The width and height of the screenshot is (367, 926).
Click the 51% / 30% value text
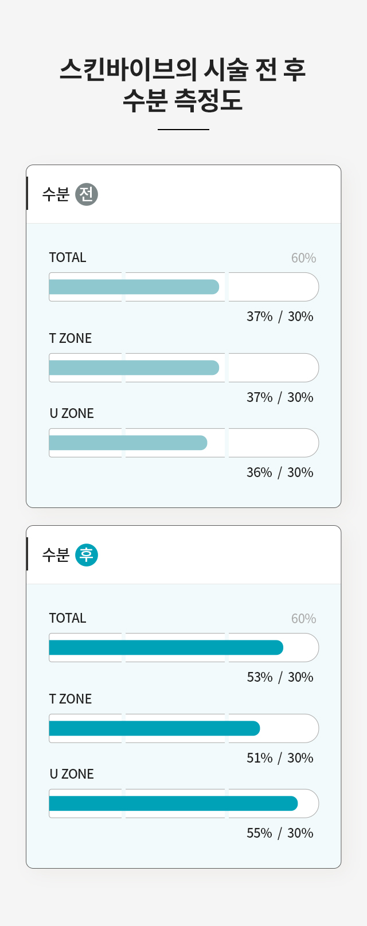tap(280, 758)
